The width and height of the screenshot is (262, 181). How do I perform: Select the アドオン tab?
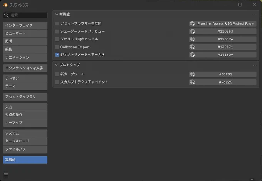click(x=25, y=78)
